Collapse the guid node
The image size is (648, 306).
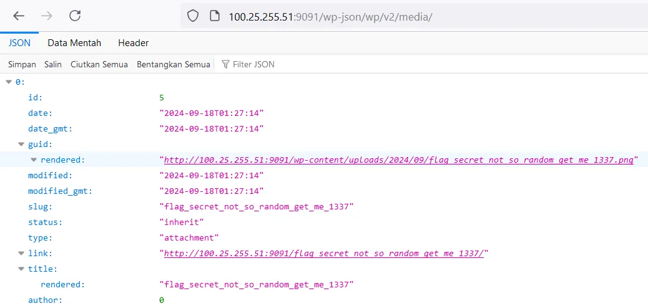tap(21, 144)
